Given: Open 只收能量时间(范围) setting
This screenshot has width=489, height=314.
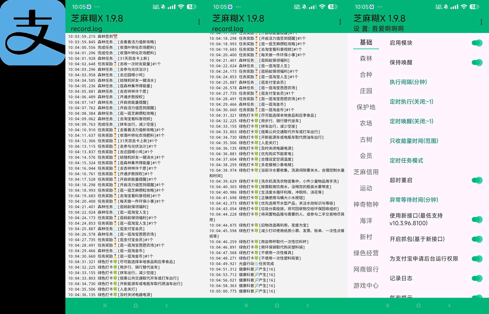Looking at the screenshot, I should click(414, 141).
